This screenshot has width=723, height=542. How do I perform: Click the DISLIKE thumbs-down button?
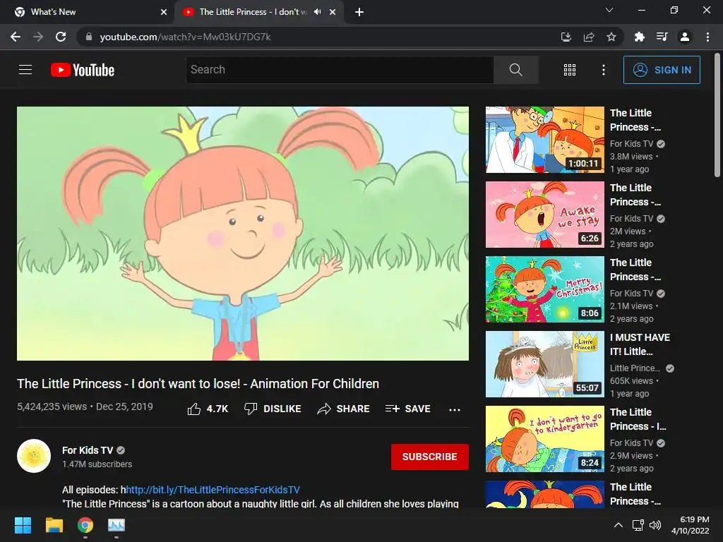(273, 409)
